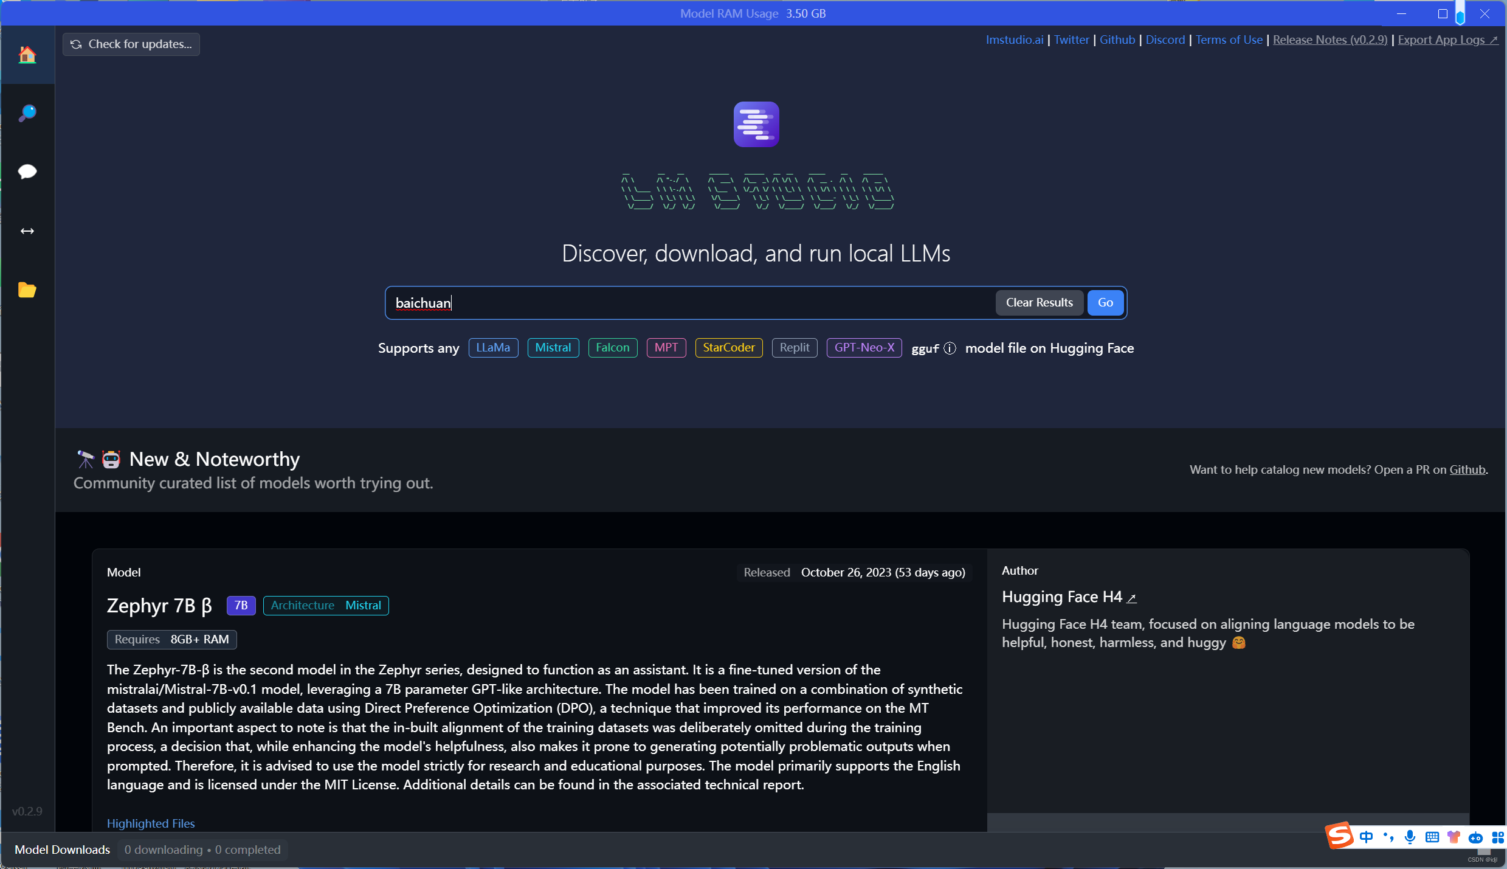Open the IME toolbox grid icon
This screenshot has height=869, width=1507.
1497,837
